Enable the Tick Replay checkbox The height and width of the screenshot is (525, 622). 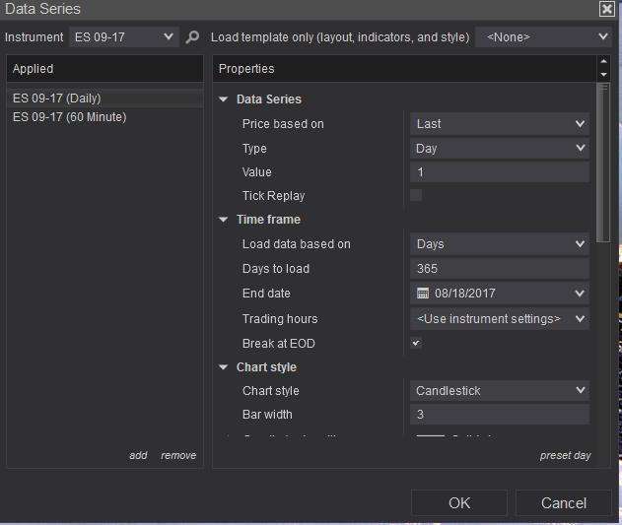[416, 196]
